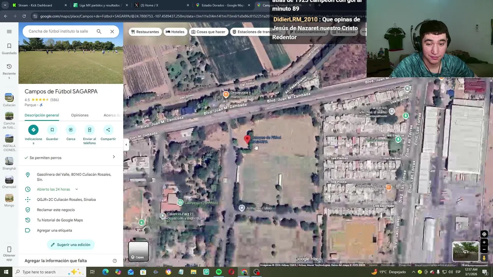Zoom out the map with minus
The width and height of the screenshot is (493, 277).
coord(484,249)
